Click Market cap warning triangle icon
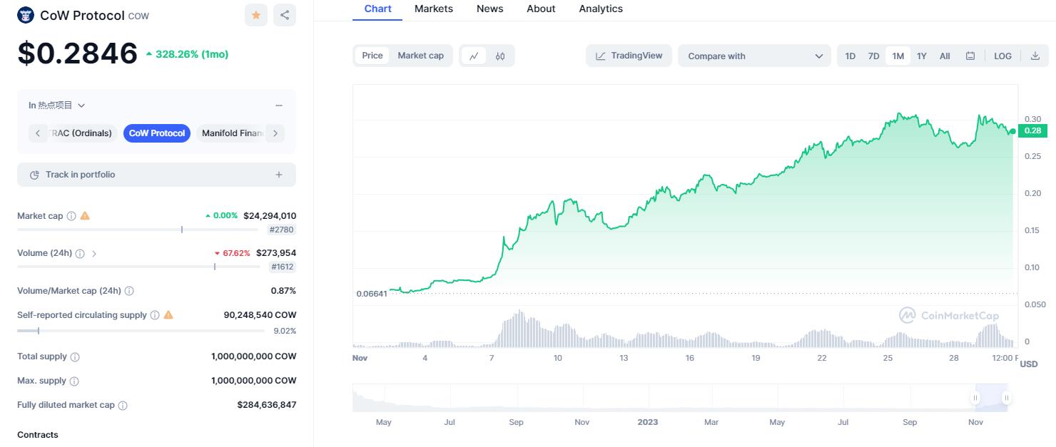This screenshot has height=447, width=1056. 85,215
